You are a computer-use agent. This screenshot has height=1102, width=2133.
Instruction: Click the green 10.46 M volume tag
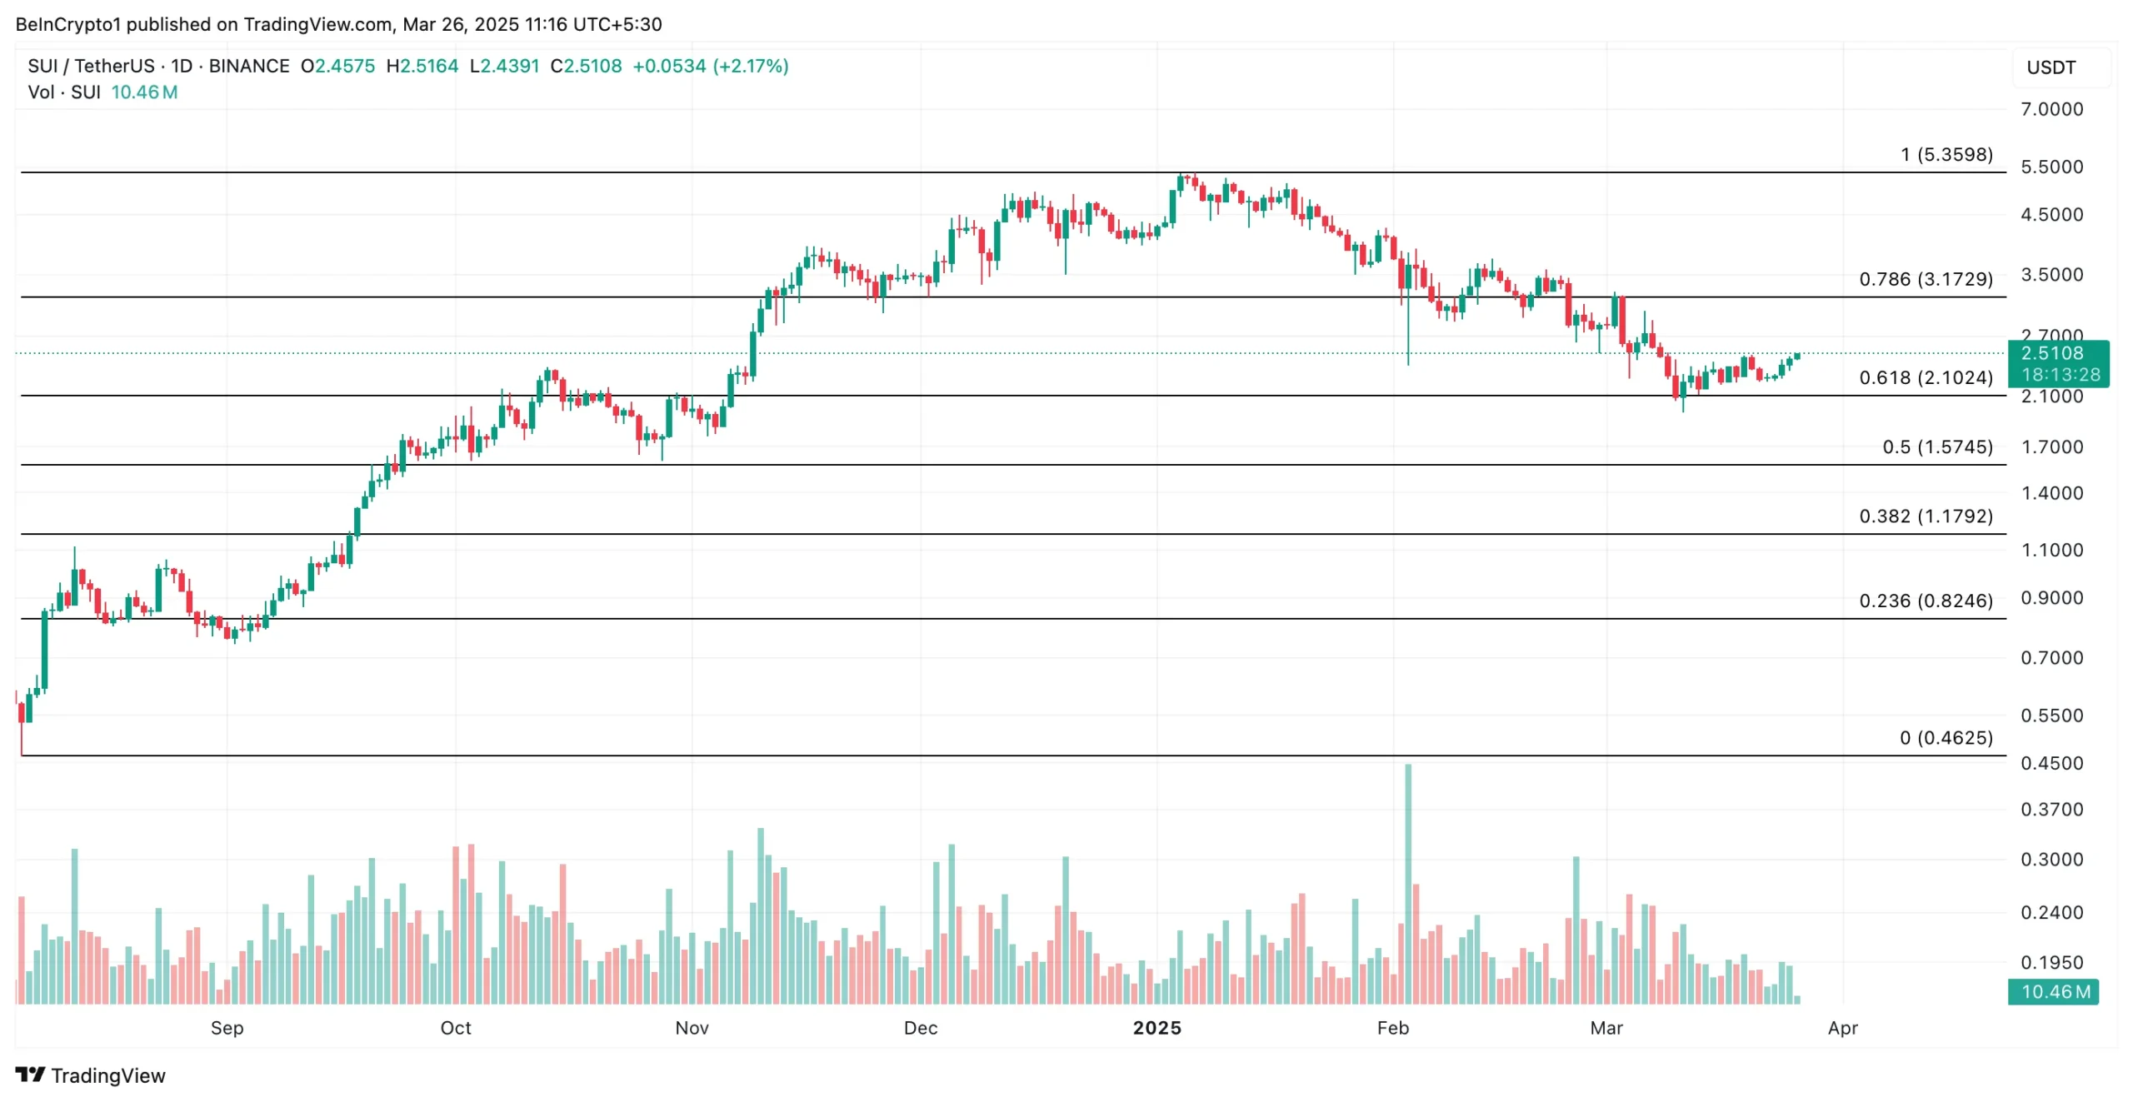click(2052, 991)
